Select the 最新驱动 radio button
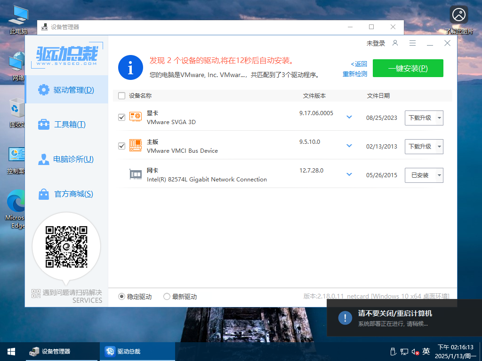This screenshot has width=482, height=361. point(167,297)
